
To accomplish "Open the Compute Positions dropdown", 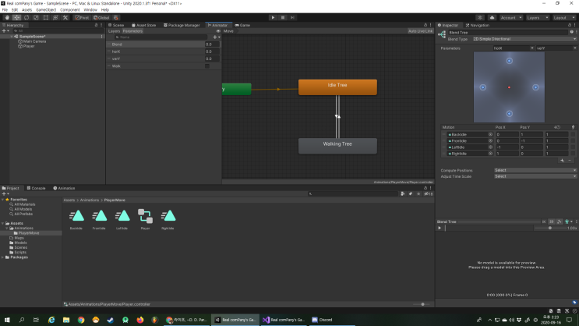I will (x=535, y=170).
